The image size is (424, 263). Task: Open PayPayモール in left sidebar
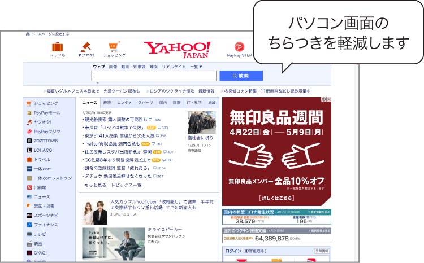(47, 113)
